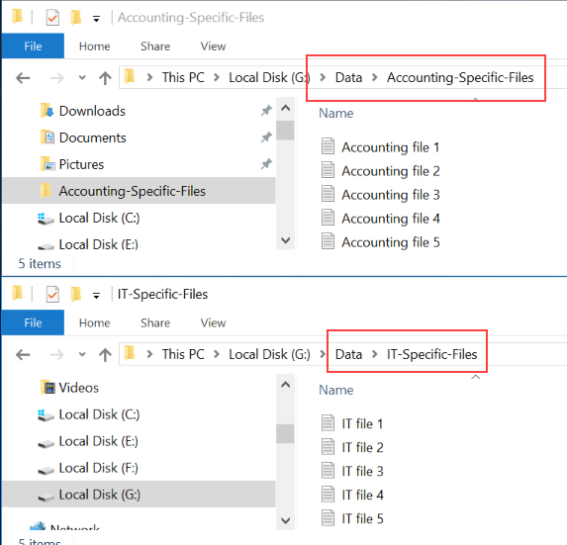This screenshot has width=567, height=545.
Task: Click Name column header in IT-Specific-Files list
Action: (335, 390)
